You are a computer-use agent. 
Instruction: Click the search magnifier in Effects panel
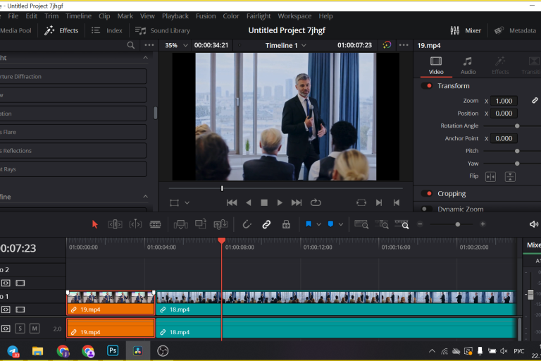pos(130,45)
